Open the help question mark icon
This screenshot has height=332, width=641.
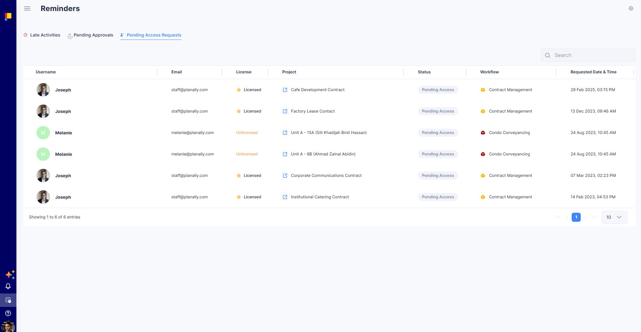point(8,313)
